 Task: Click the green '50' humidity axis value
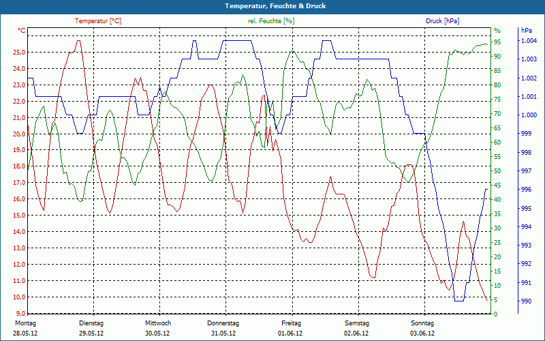coord(497,171)
